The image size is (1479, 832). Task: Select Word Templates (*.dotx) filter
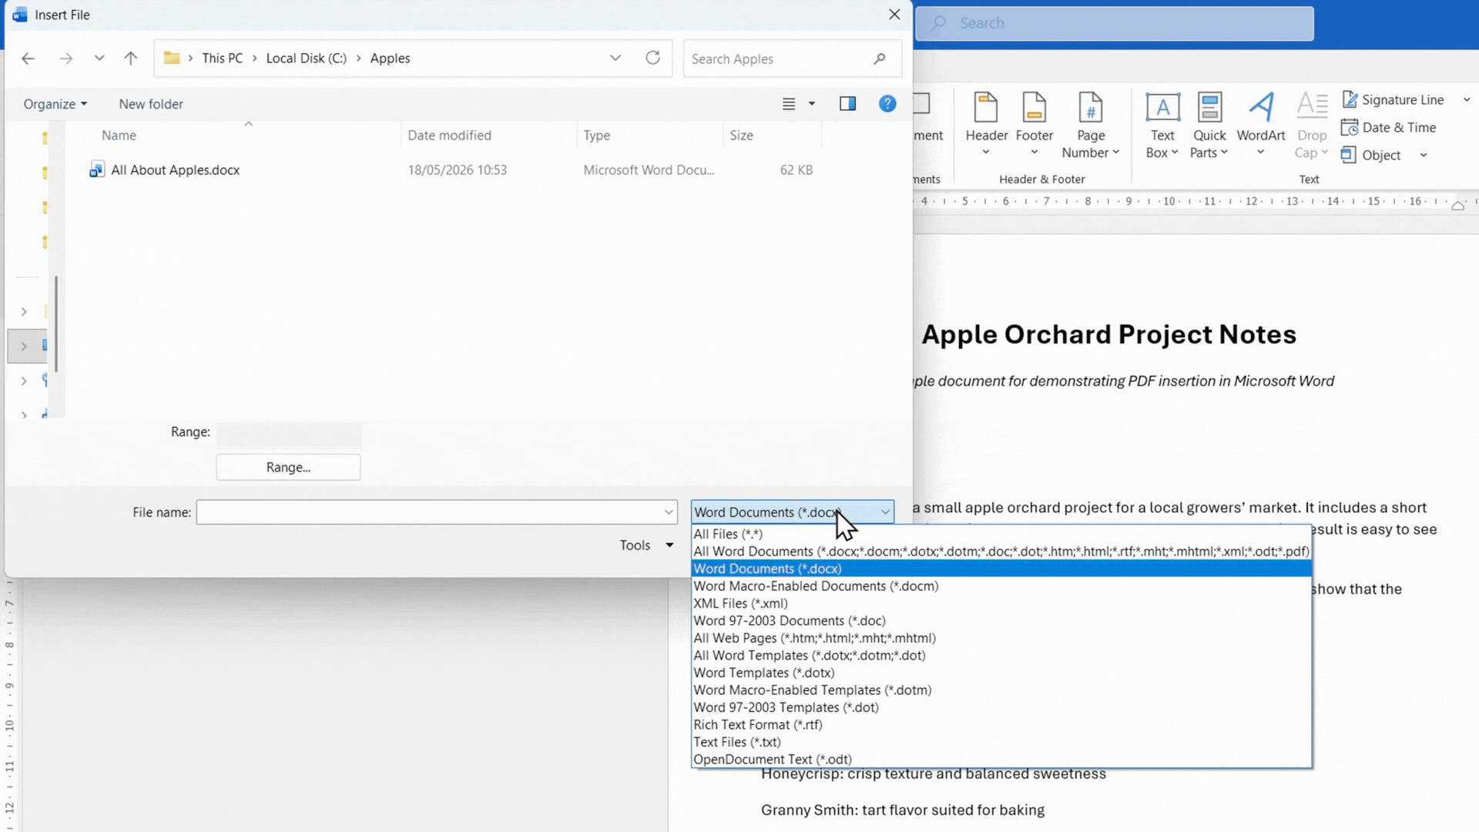coord(1001,673)
